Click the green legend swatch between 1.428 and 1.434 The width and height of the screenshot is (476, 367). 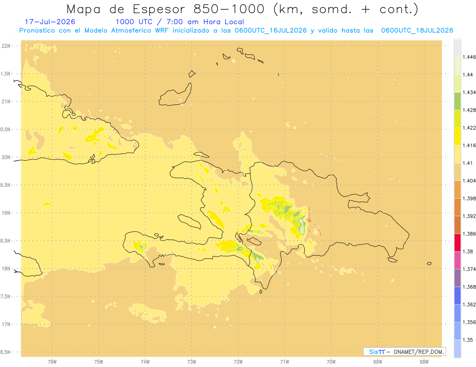457,101
